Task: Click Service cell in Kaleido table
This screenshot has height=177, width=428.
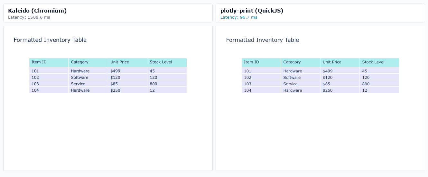Action: (x=88, y=83)
